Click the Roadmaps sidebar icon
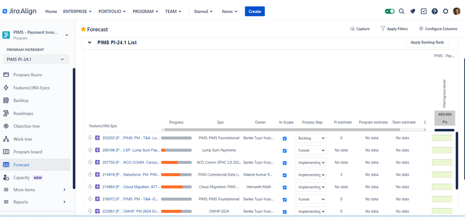Viewport: 465px width, 217px height. click(x=6, y=114)
